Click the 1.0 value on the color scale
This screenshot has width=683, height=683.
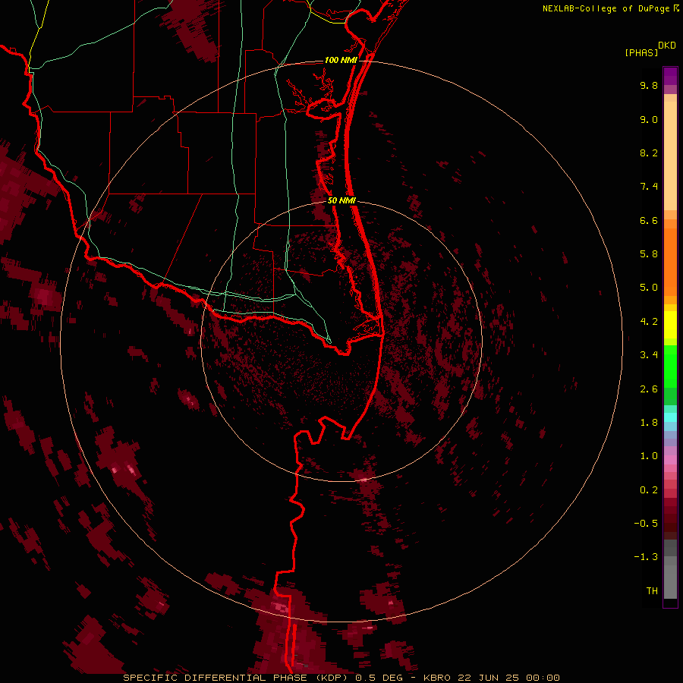649,456
